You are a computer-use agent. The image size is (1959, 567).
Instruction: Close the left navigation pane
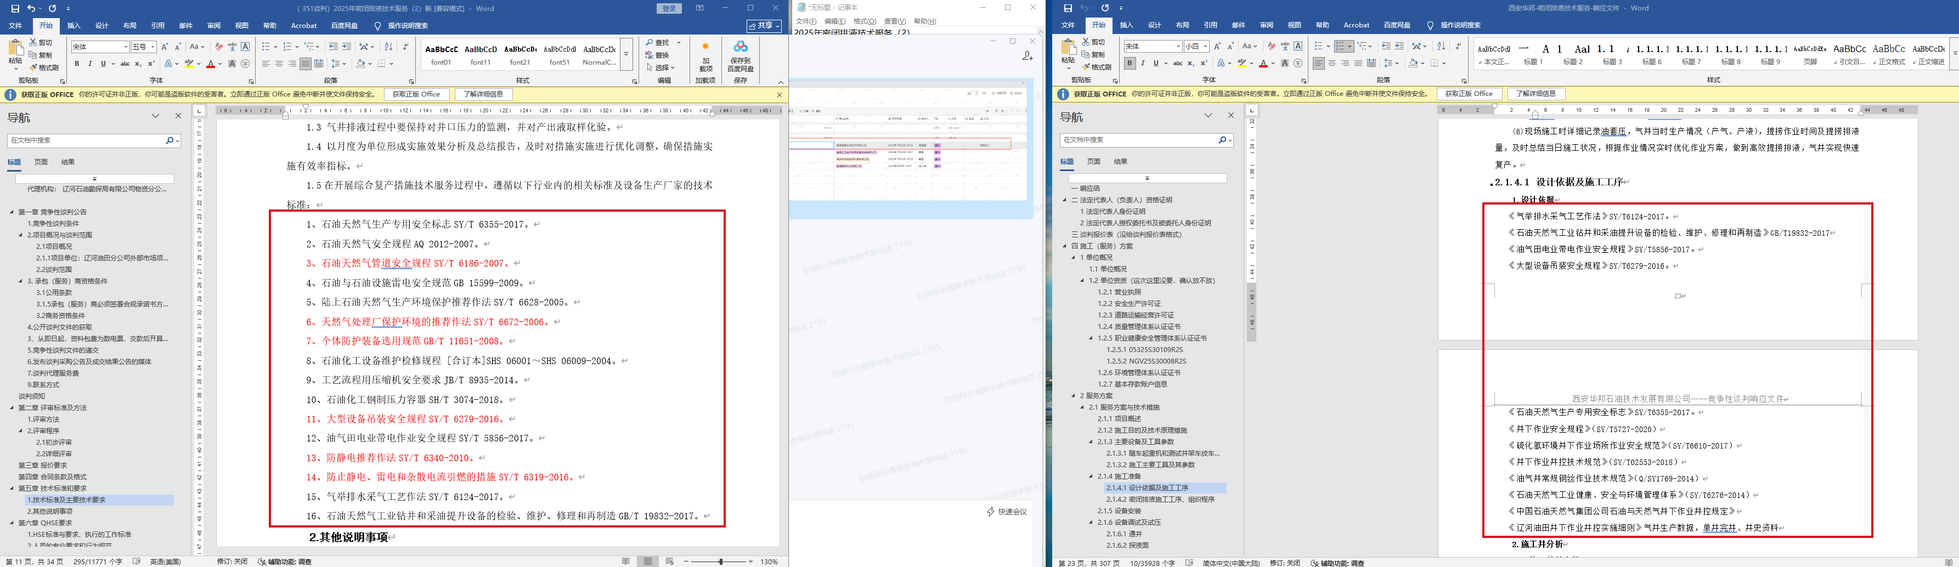[x=178, y=116]
